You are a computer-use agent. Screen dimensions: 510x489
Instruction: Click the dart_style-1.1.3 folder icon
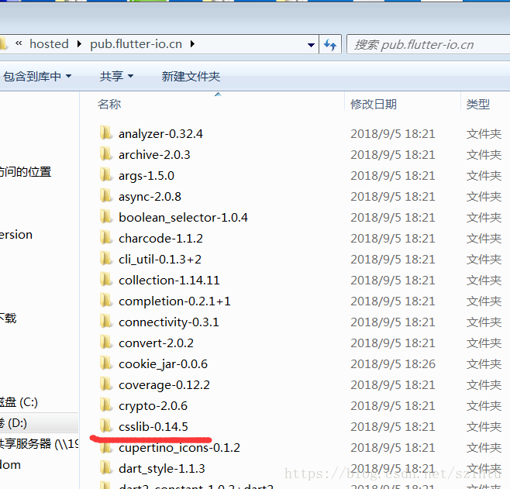coord(106,468)
